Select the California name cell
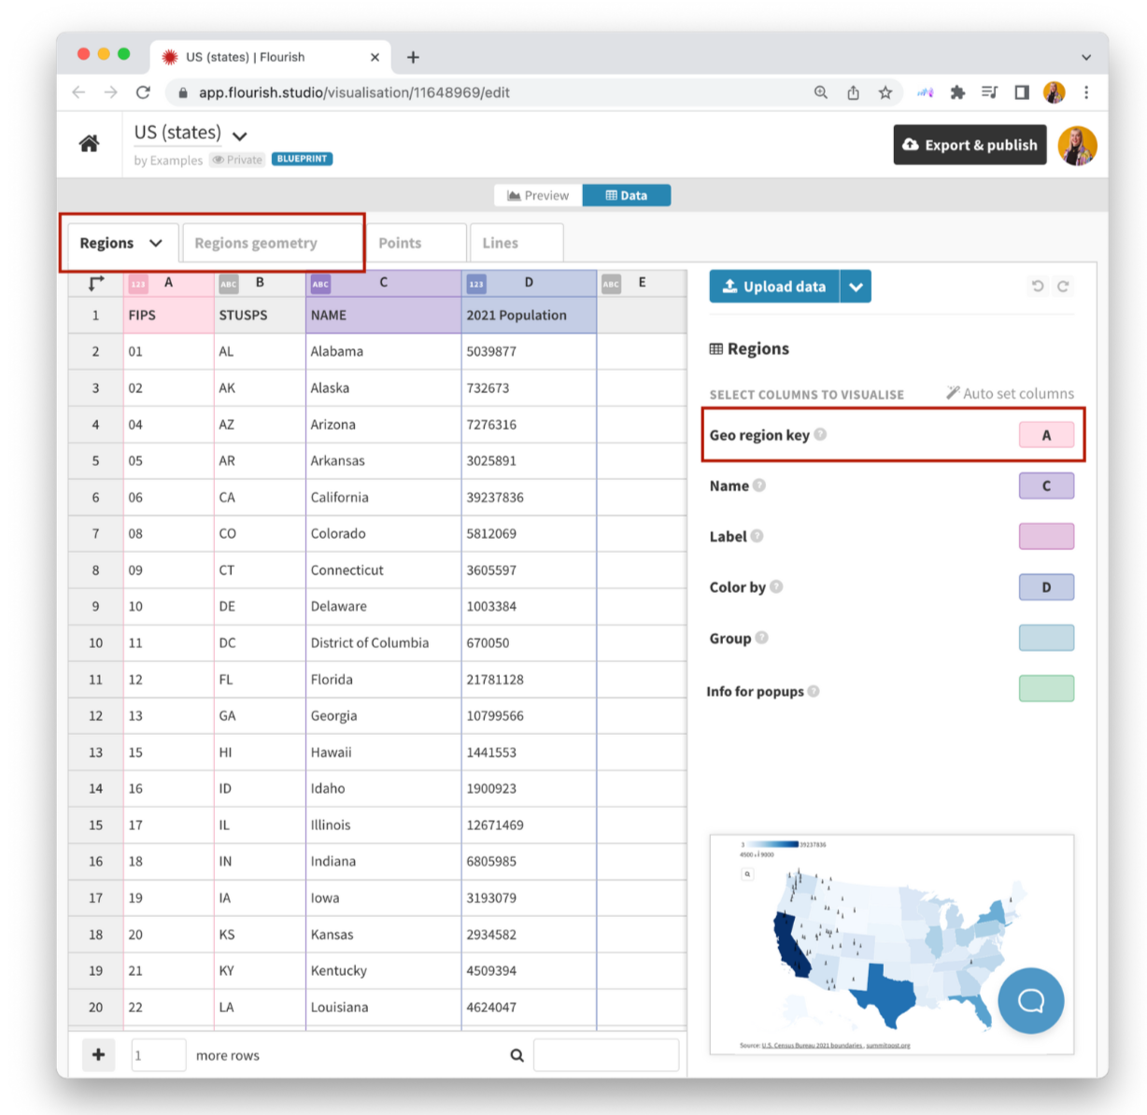 [383, 497]
